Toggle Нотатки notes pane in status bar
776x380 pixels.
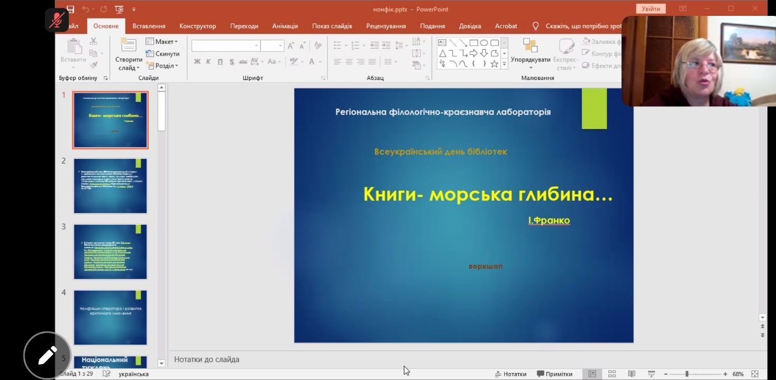click(510, 374)
